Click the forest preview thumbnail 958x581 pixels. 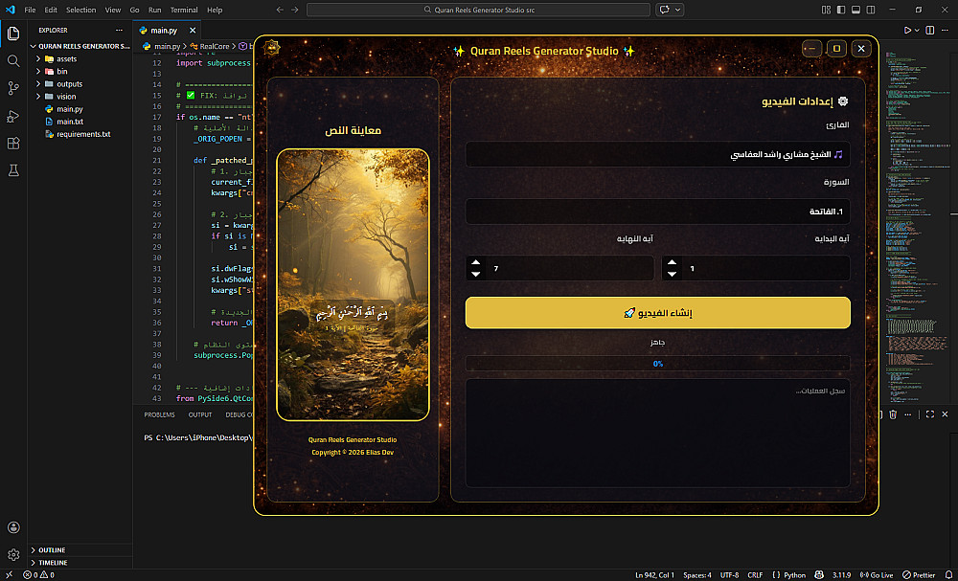point(353,285)
